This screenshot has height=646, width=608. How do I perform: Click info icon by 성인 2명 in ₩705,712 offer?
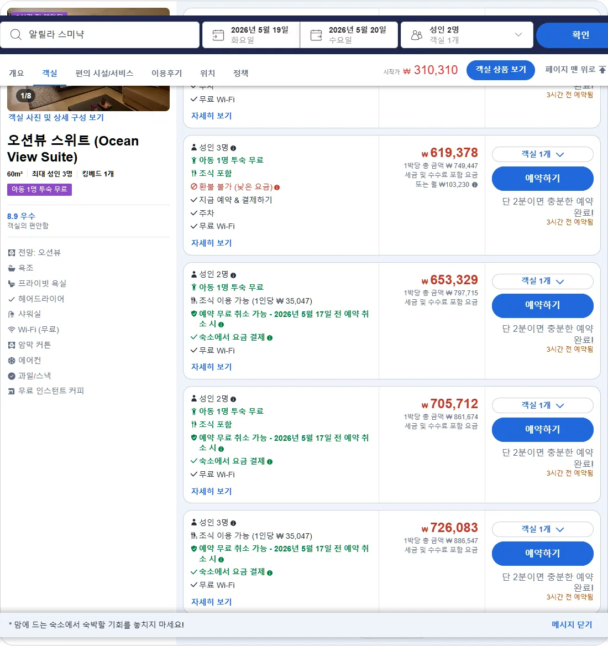tap(233, 399)
